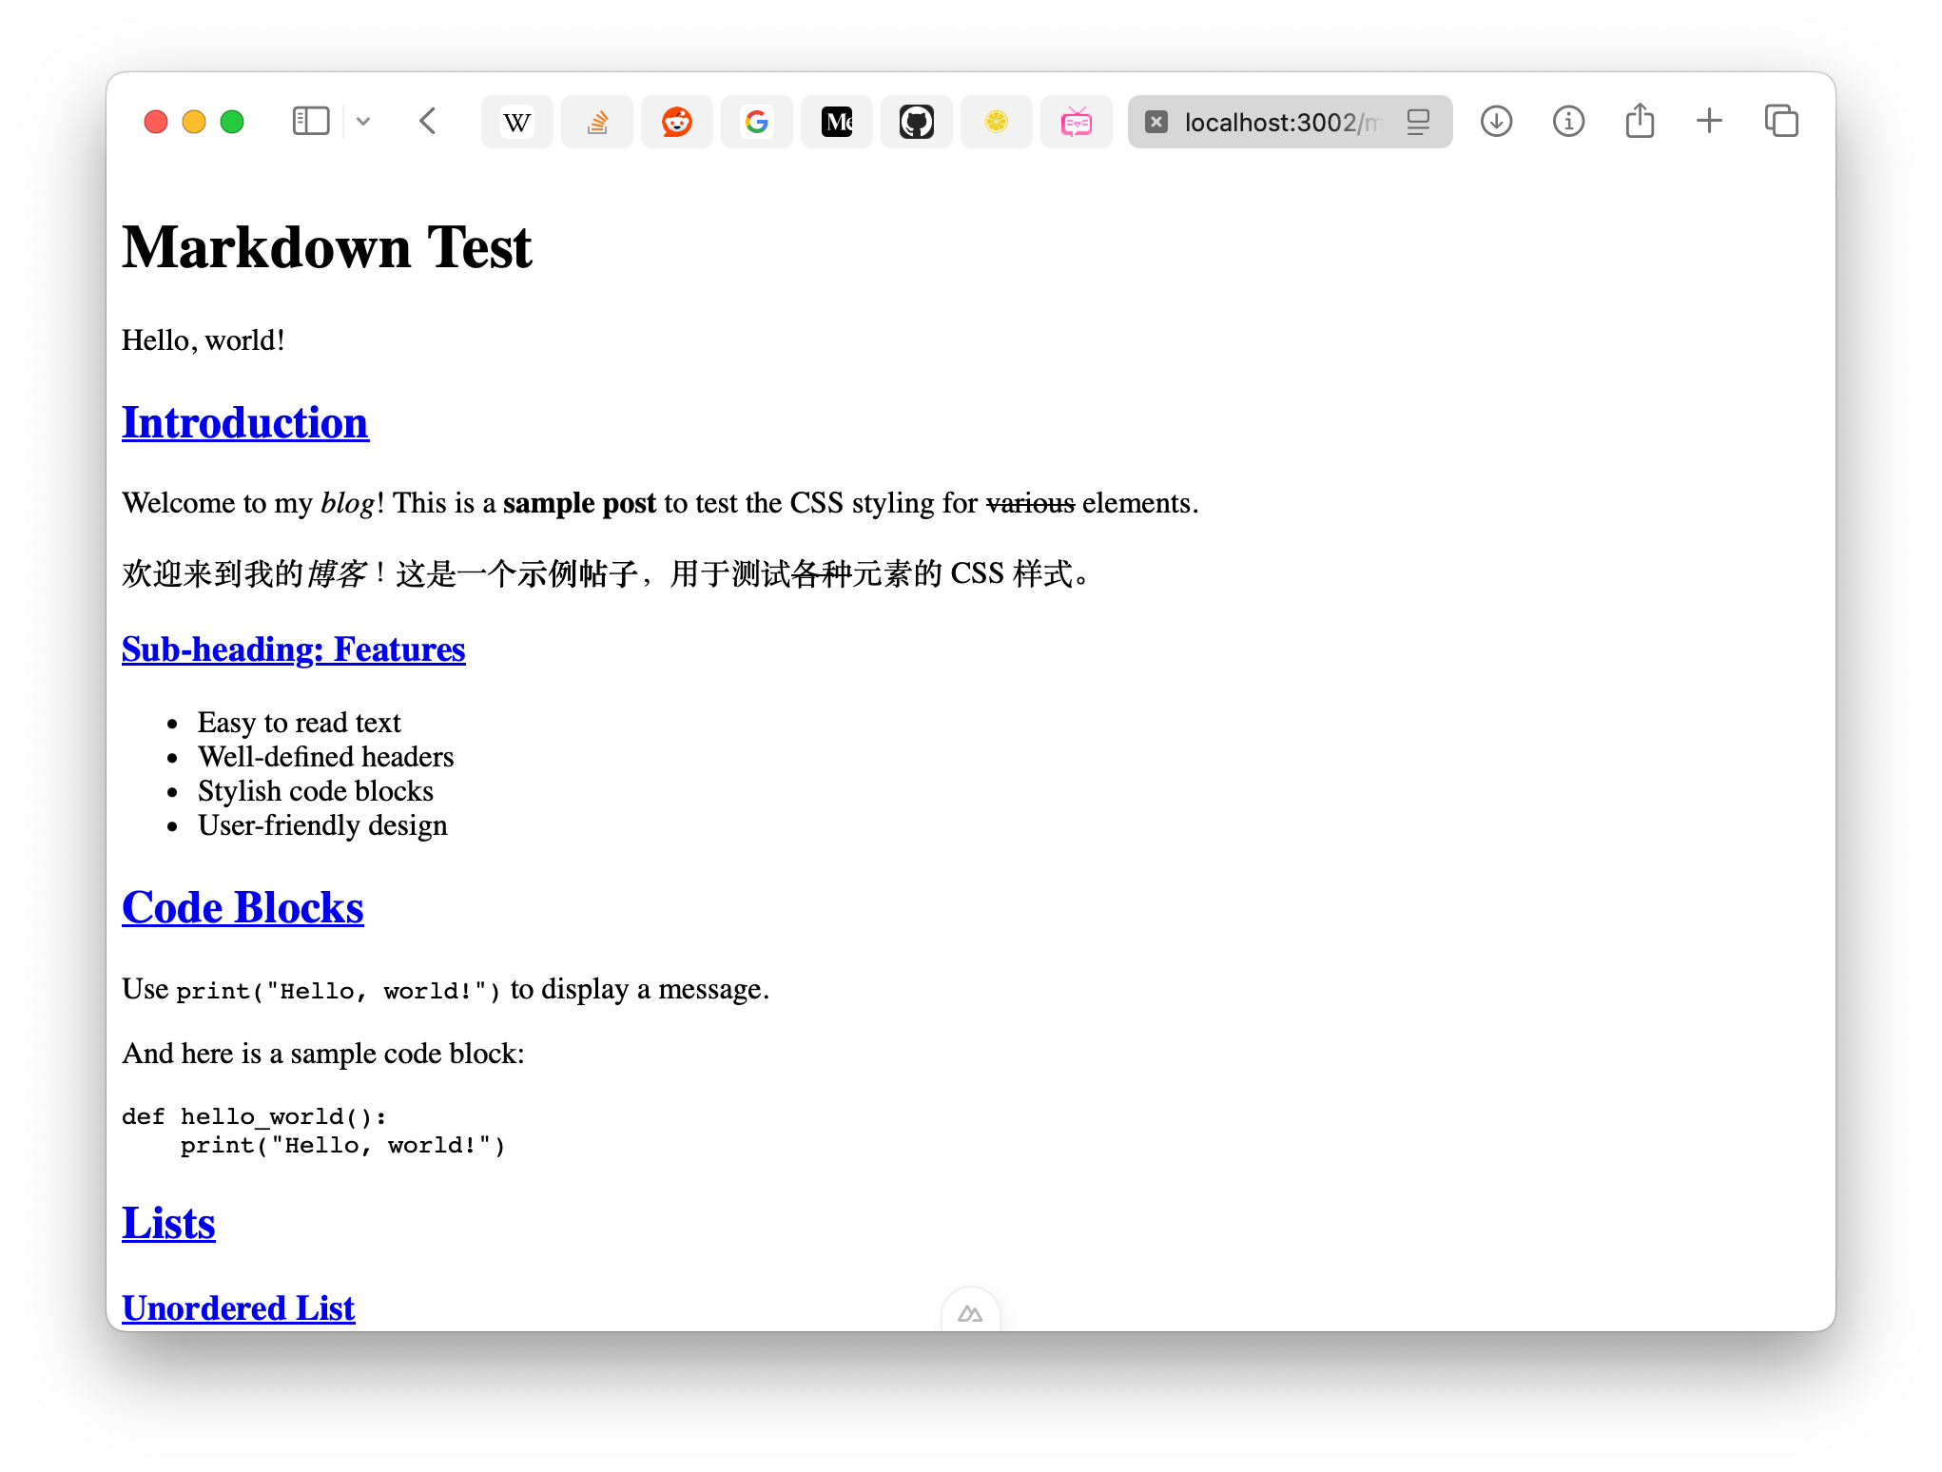1942x1472 pixels.
Task: Click the "User-friendly design" list item
Action: [x=322, y=825]
